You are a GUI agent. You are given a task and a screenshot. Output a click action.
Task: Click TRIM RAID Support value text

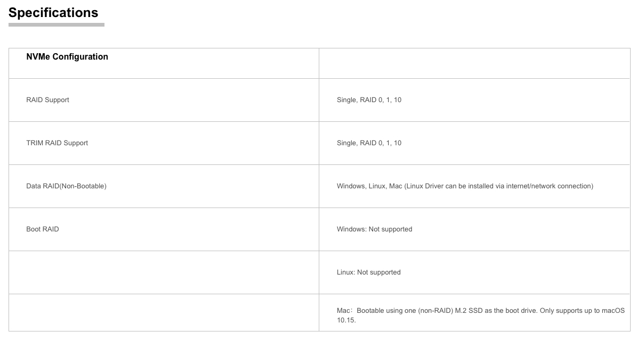click(369, 143)
